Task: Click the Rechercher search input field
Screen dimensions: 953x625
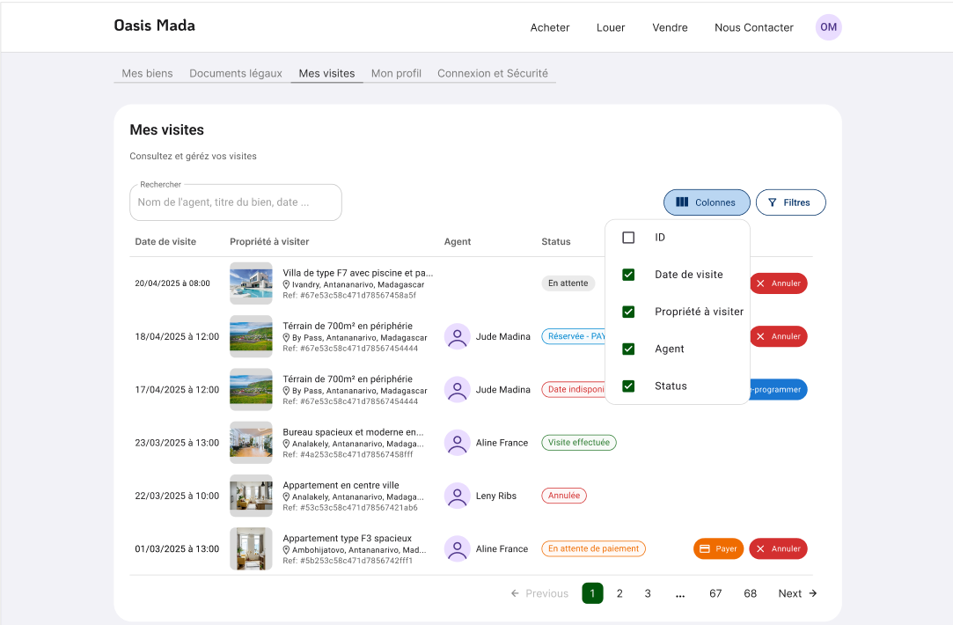Action: coord(235,202)
